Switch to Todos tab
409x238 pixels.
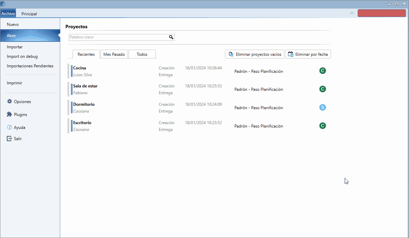pos(142,54)
